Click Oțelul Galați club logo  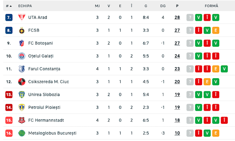pos(22,56)
